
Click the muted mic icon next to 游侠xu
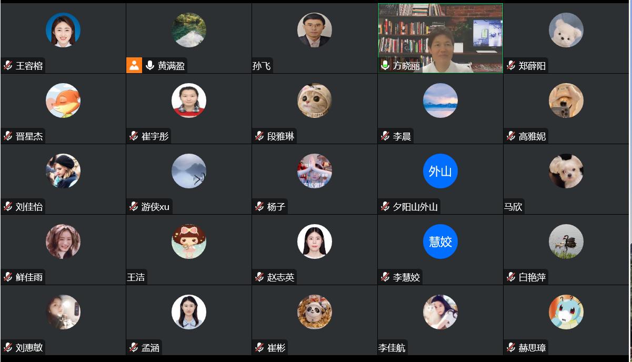[134, 207]
